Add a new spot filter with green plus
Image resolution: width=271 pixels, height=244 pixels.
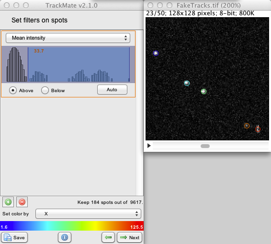(8, 202)
